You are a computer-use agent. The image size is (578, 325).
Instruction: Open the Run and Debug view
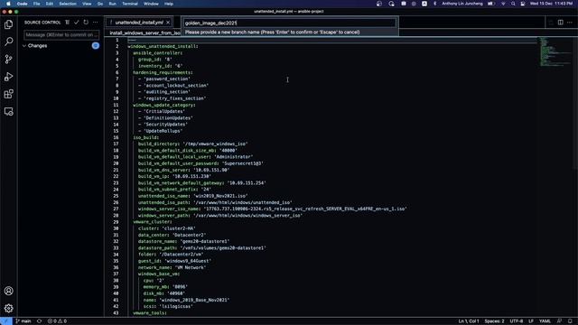tap(8, 77)
